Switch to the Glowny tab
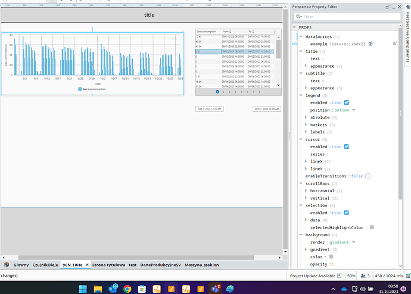 [x=21, y=265]
